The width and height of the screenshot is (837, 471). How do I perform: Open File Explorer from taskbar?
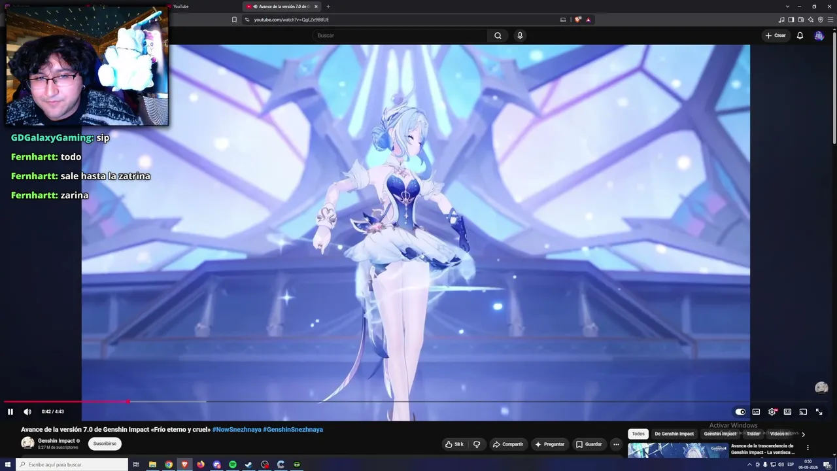(x=152, y=464)
